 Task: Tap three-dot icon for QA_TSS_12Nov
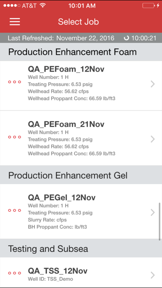14,273
